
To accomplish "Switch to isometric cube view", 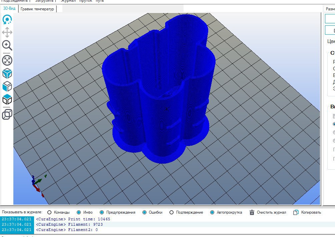I will pyautogui.click(x=7, y=73).
